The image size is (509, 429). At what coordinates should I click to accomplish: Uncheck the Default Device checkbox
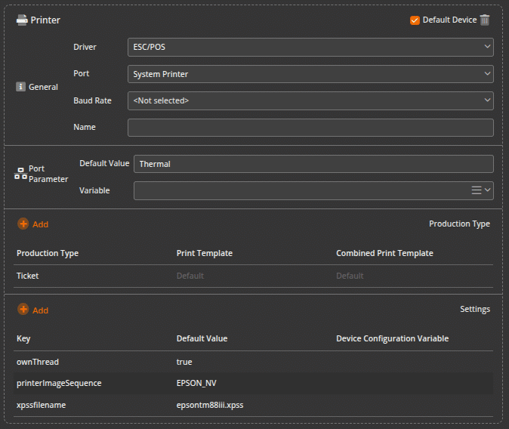pyautogui.click(x=415, y=20)
